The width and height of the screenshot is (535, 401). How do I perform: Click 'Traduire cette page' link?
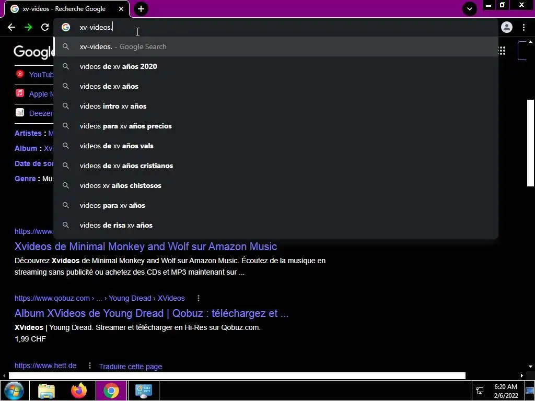point(130,367)
